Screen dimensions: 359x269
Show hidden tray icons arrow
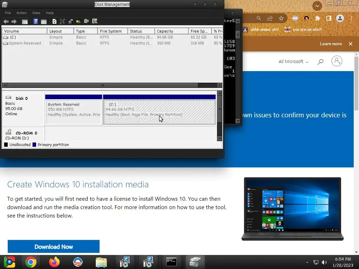coord(307,262)
